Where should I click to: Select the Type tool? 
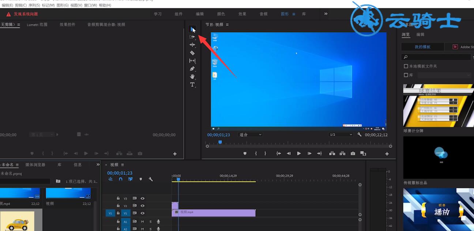click(192, 85)
